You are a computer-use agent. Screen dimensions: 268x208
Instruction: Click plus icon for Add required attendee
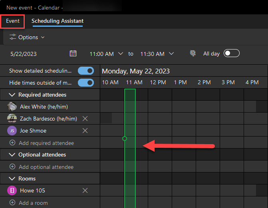click(x=12, y=143)
